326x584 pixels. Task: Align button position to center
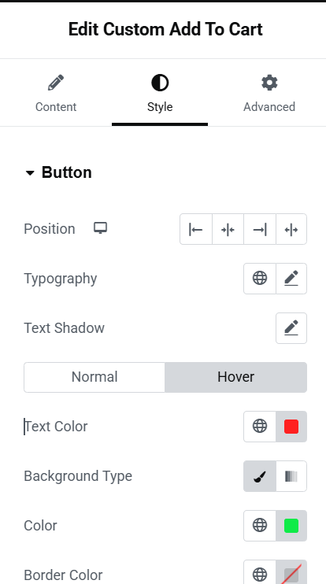[228, 229]
